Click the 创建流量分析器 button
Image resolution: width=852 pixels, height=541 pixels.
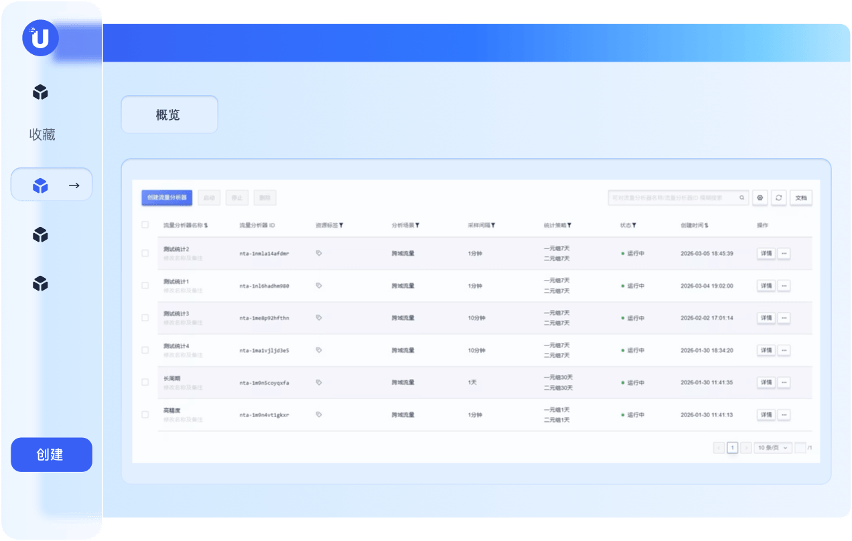[167, 198]
